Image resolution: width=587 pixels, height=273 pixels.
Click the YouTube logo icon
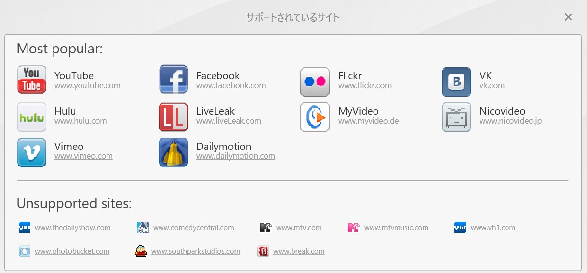coord(31,79)
